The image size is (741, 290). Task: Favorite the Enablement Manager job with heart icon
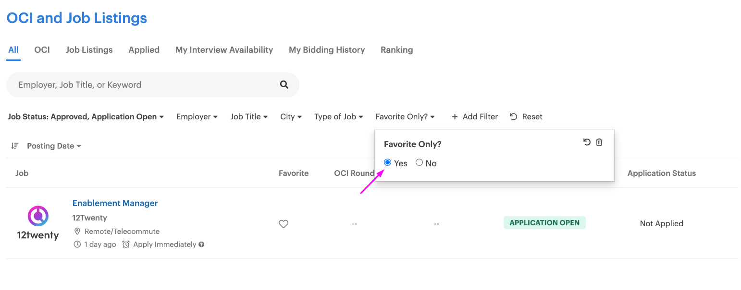pos(284,224)
